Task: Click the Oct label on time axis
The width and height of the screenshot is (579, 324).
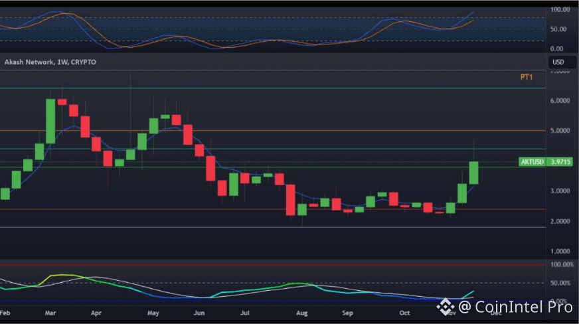Action: (404, 313)
